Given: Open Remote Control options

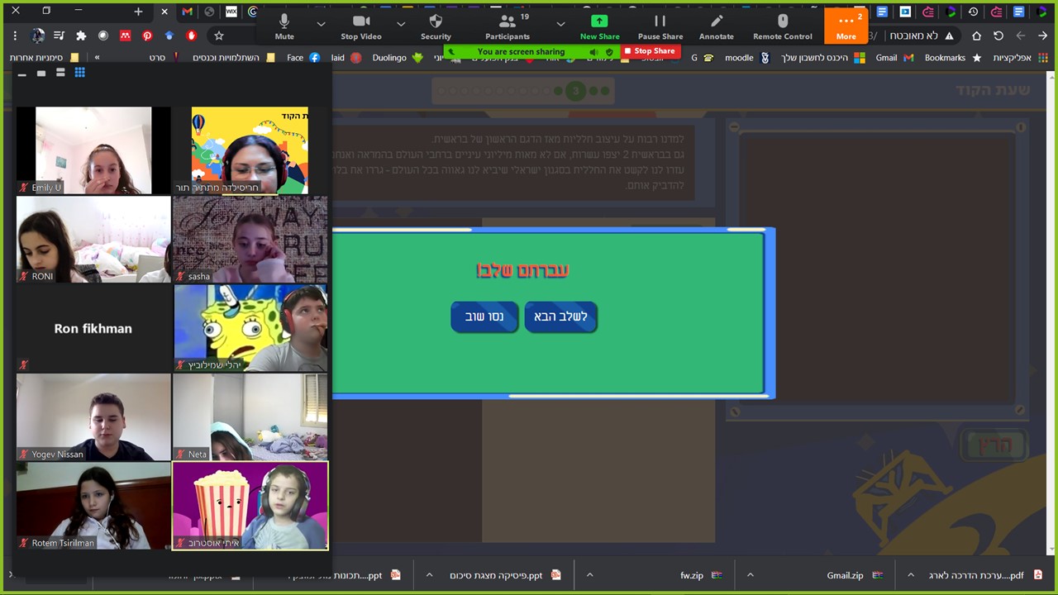Looking at the screenshot, I should pyautogui.click(x=782, y=26).
